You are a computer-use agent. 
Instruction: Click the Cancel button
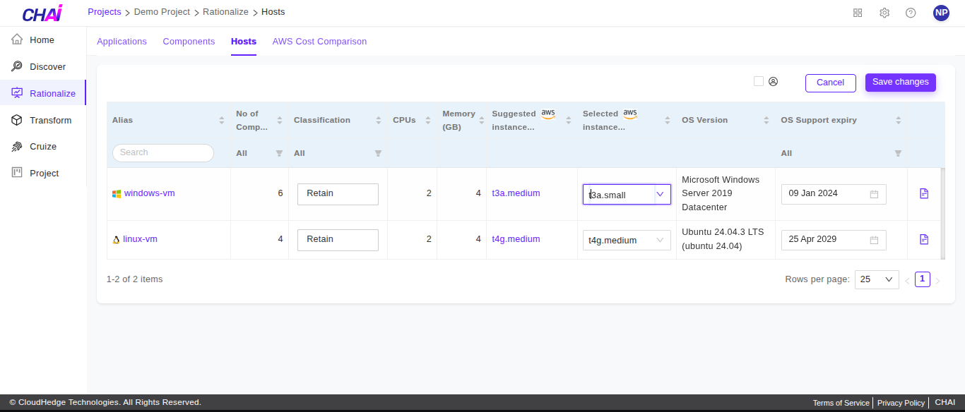click(x=830, y=83)
